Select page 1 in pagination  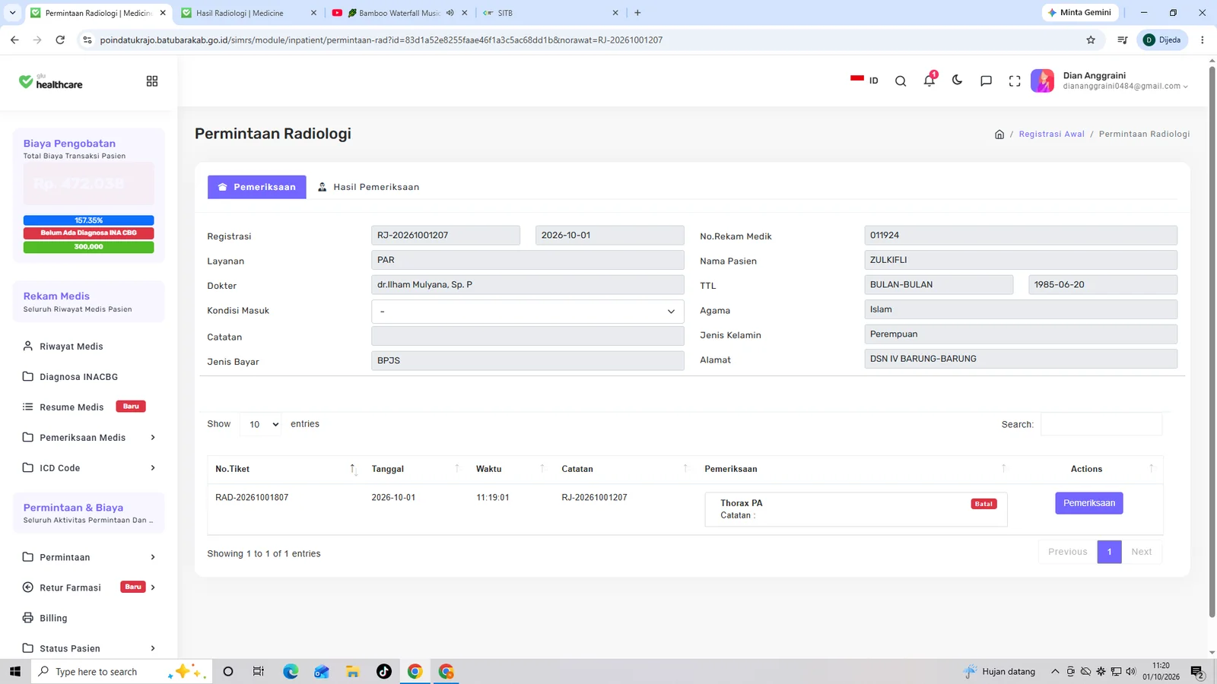click(1109, 552)
